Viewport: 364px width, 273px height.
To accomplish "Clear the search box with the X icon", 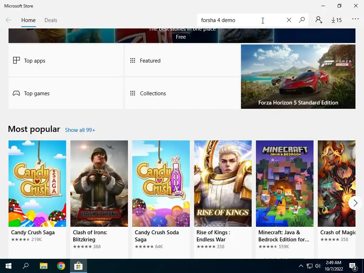I will (x=289, y=20).
